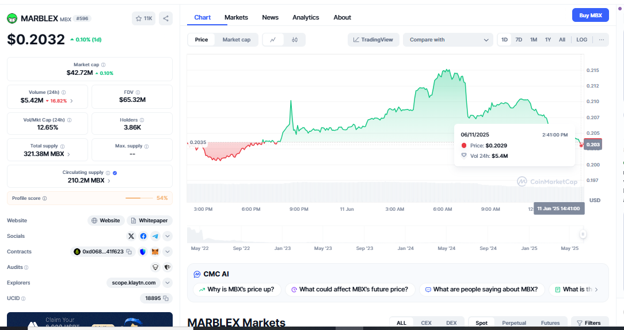
Task: Select the Price chart toggle
Action: tap(201, 40)
